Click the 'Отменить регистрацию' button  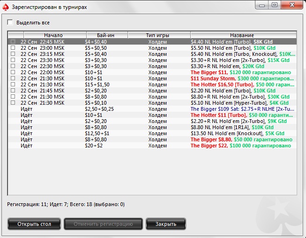coord(103,224)
